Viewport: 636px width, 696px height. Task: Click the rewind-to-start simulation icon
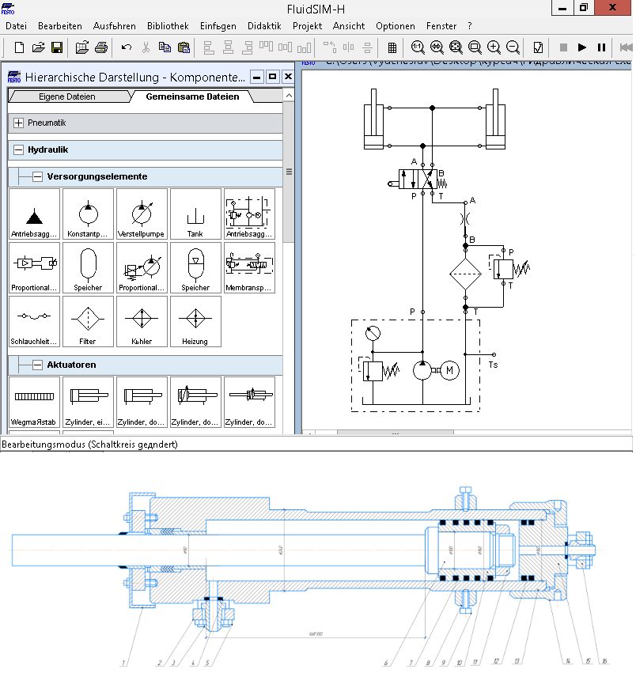627,47
